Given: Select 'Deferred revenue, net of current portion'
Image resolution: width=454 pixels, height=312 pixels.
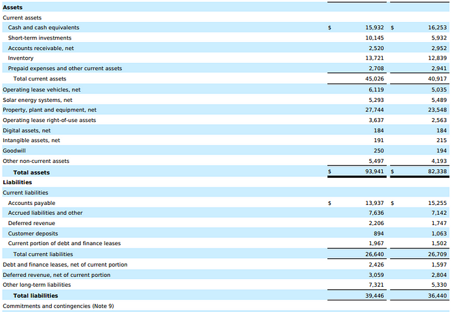Looking at the screenshot, I should point(56,275).
